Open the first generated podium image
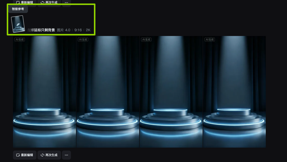 pyautogui.click(x=44, y=92)
